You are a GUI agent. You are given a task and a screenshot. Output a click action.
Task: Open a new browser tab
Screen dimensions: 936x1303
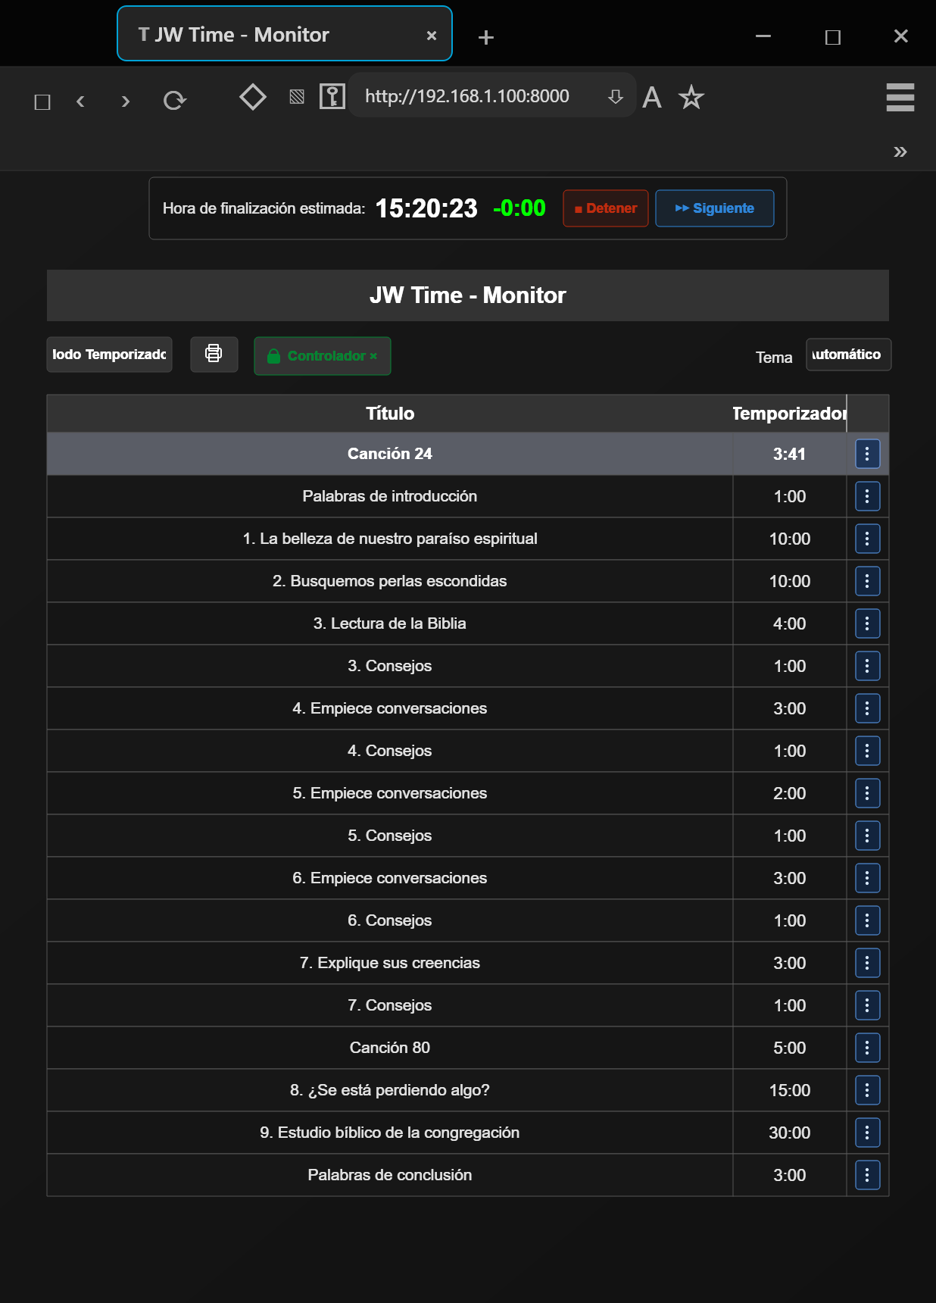coord(486,37)
